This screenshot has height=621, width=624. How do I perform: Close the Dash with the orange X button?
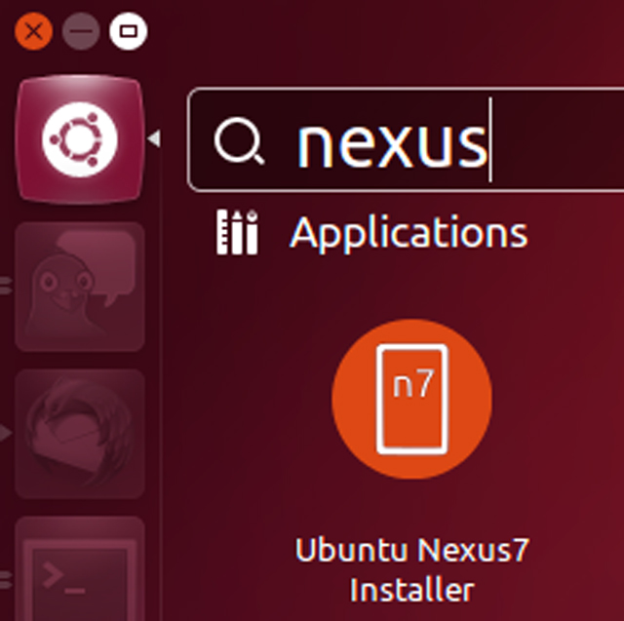click(33, 31)
